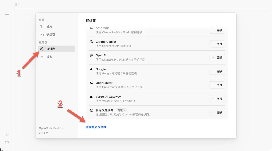Click the OpenAI name text
The image size is (272, 151).
(101, 55)
